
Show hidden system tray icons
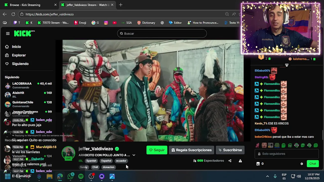click(267, 176)
